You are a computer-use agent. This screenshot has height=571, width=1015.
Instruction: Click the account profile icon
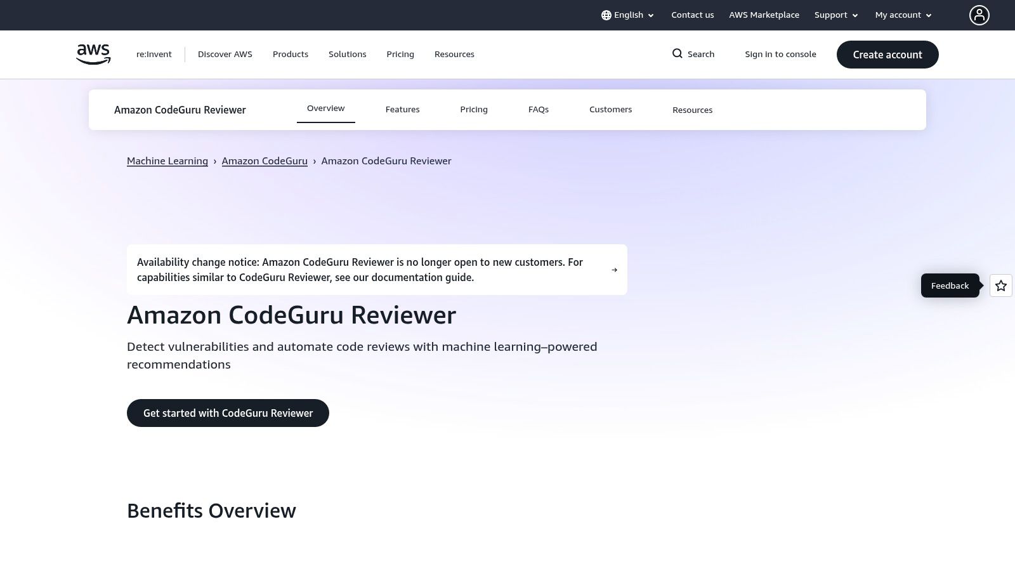979,15
